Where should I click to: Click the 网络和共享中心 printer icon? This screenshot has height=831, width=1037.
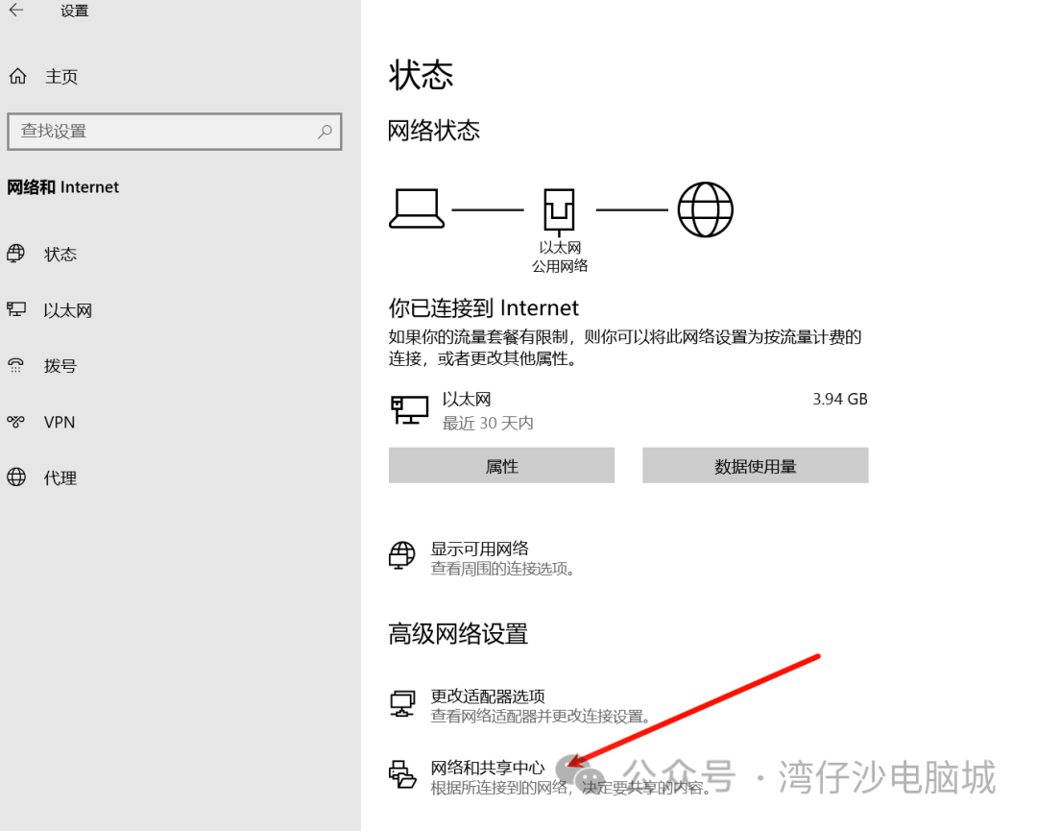(x=402, y=774)
